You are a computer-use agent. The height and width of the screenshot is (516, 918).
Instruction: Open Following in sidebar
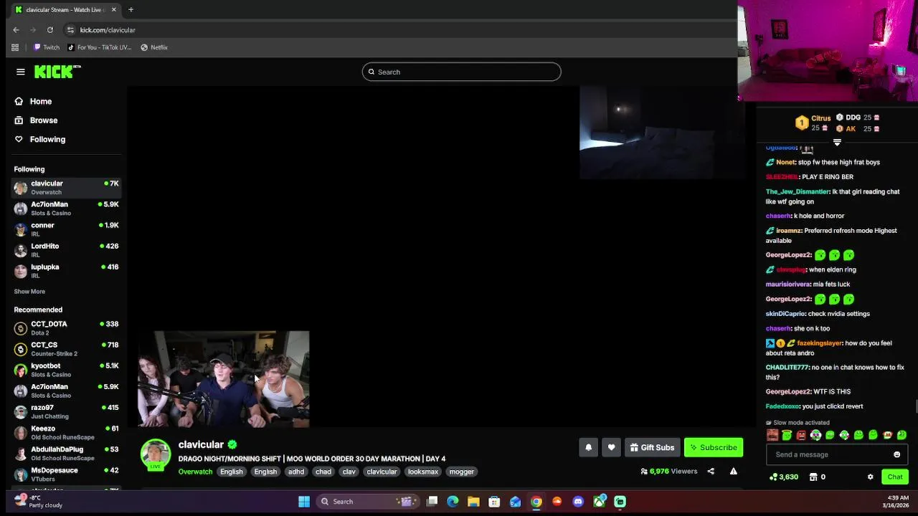click(x=40, y=139)
